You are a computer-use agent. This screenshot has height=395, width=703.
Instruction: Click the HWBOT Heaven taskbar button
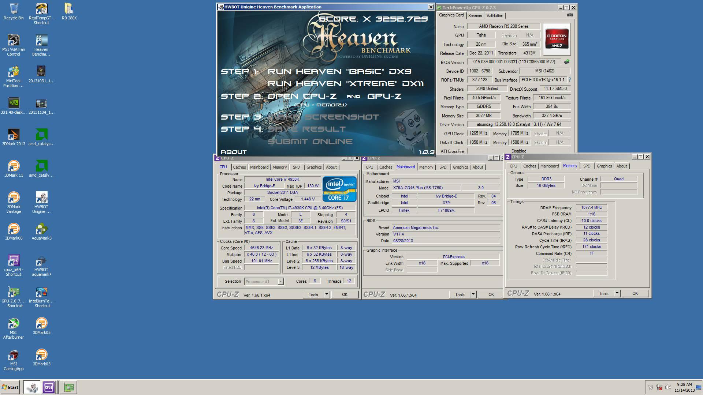(x=32, y=387)
